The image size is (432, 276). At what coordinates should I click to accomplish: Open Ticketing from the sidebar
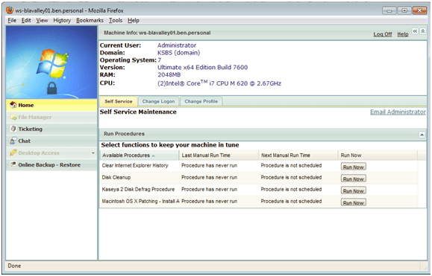(x=51, y=129)
